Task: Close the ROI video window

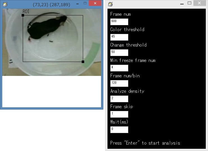Action: coord(95,3)
